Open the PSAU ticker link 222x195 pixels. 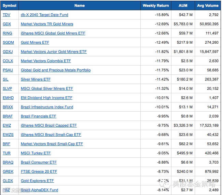pyautogui.click(x=8, y=70)
